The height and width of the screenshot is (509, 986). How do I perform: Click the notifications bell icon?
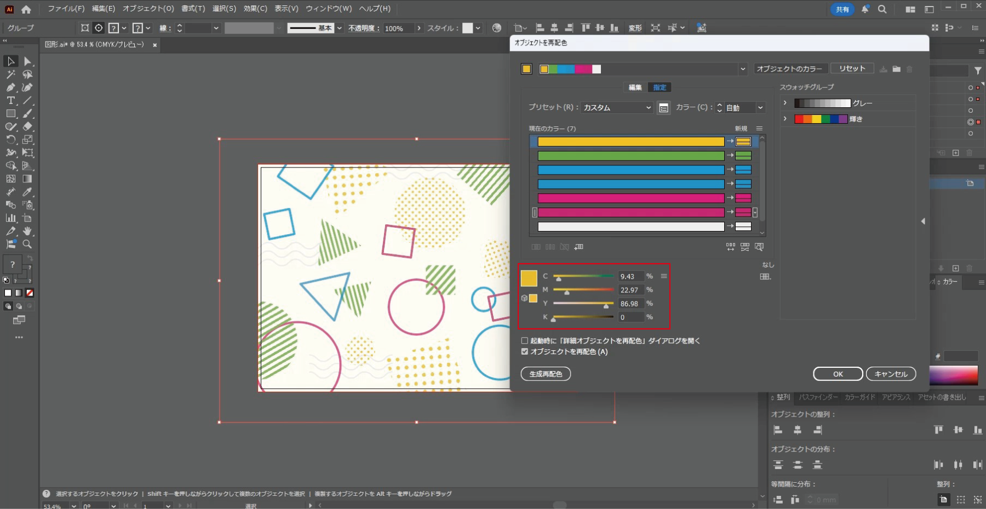coord(865,9)
